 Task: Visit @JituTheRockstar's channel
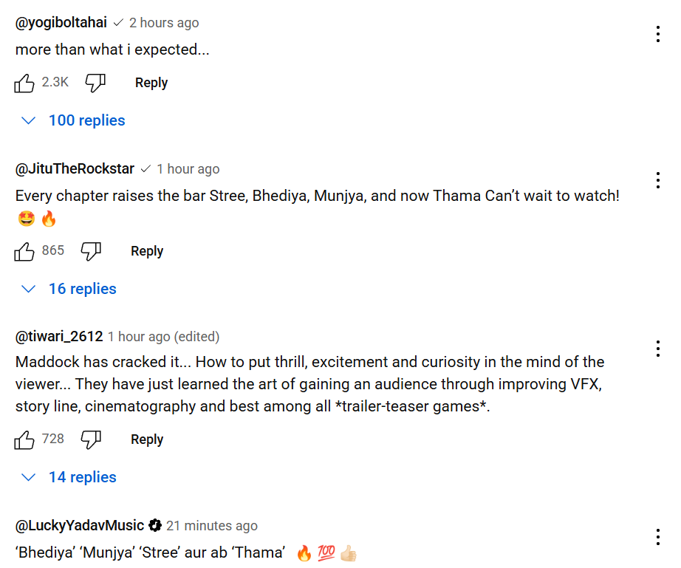coord(75,169)
